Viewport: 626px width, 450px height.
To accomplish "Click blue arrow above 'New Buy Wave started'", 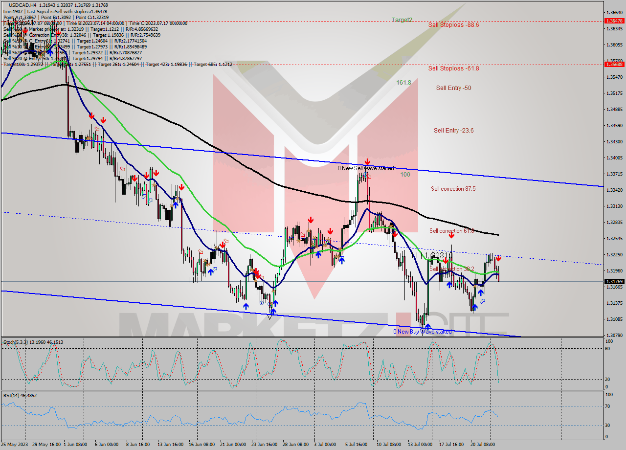I will (x=427, y=327).
